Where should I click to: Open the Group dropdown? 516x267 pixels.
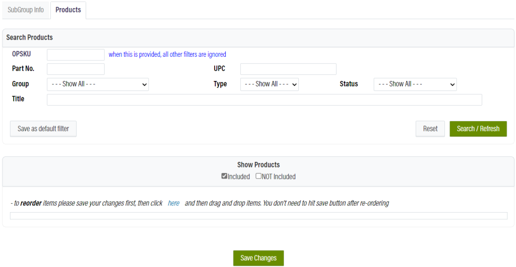(98, 84)
